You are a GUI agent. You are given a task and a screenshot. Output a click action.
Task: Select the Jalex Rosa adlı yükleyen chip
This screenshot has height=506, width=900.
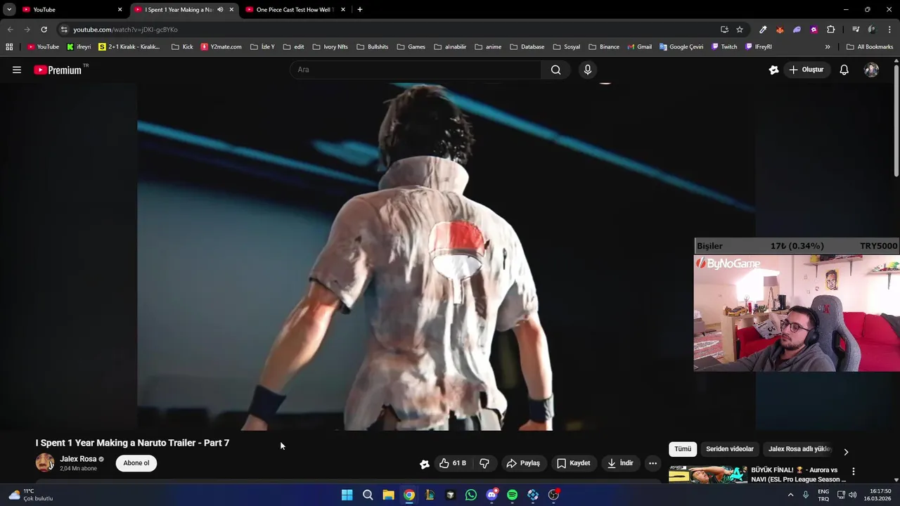(799, 449)
